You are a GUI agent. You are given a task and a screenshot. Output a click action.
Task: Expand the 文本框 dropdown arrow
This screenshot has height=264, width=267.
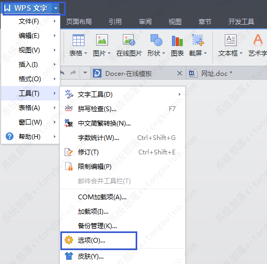[x=241, y=53]
